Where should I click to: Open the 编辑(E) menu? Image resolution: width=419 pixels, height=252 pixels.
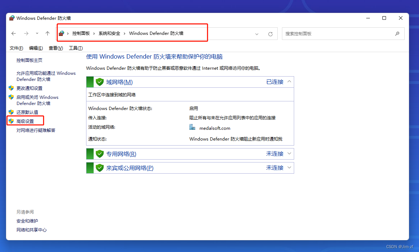[x=36, y=48]
